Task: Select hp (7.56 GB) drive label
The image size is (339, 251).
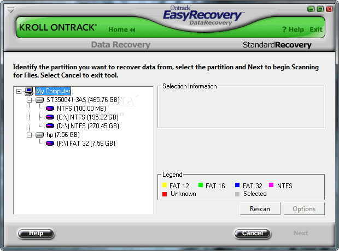Action: [x=63, y=135]
